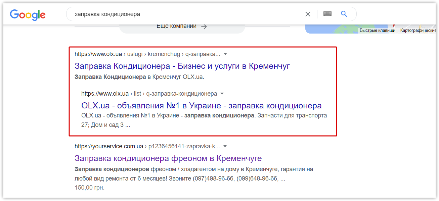Open Заправка кондиционера фреоном в Кременчуге result

(168, 158)
